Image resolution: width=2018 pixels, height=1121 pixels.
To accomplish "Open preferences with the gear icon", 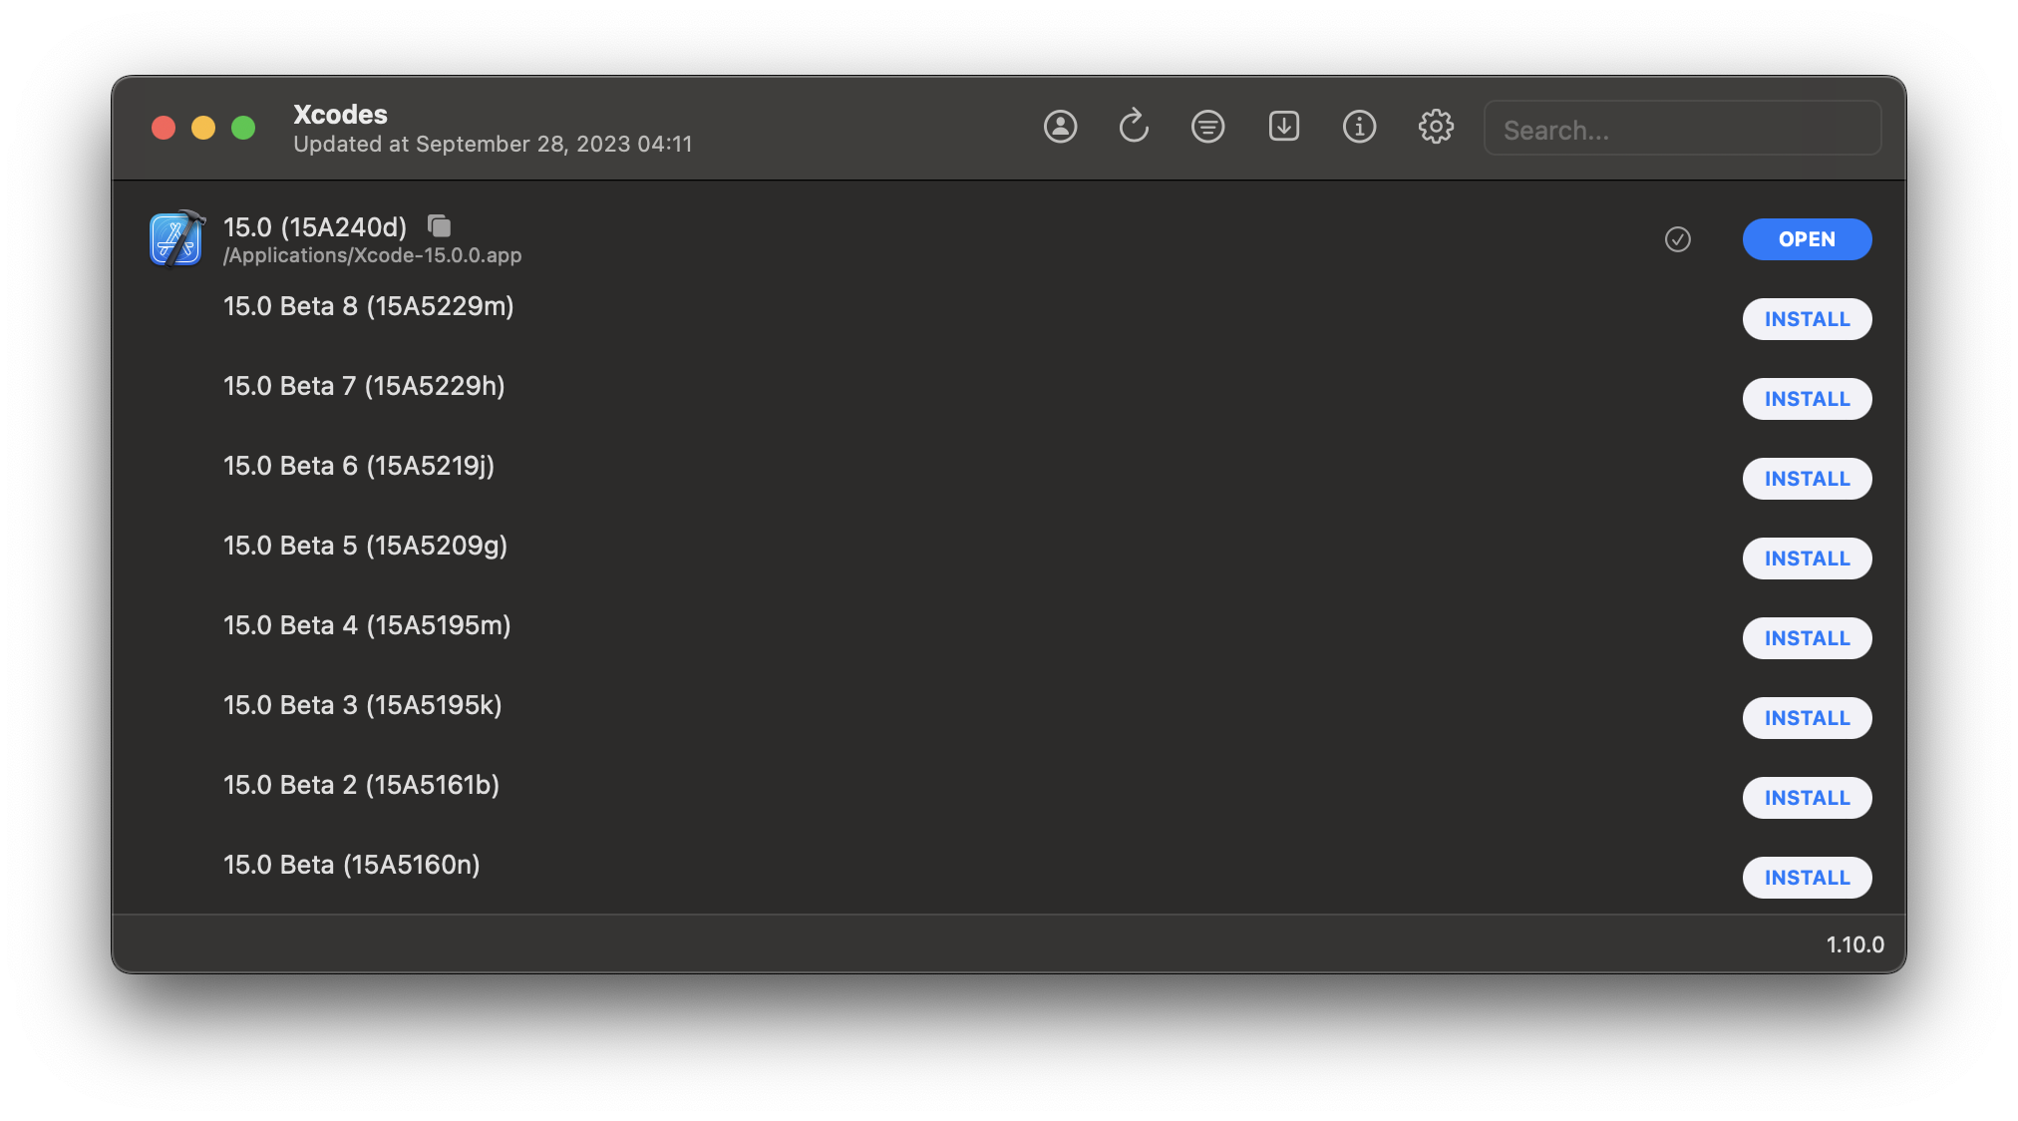I will coord(1436,127).
